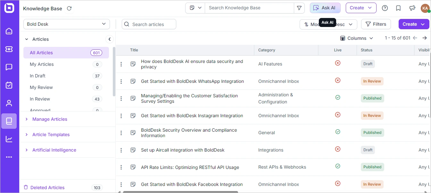
Task: Open the Tickets icon in the sidebar
Action: [x=9, y=49]
